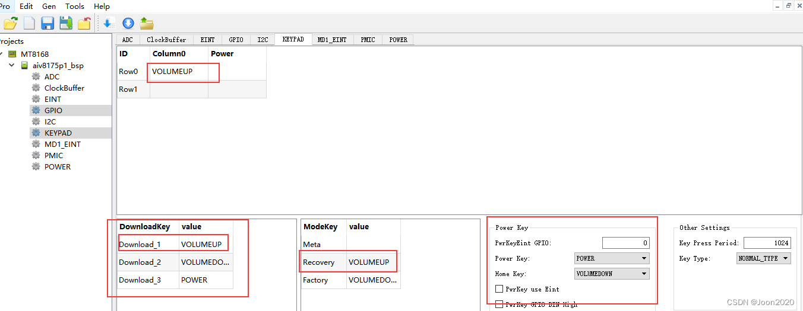Select Row0 Column0 VOLUMEUP cell
803x311 pixels.
point(179,71)
